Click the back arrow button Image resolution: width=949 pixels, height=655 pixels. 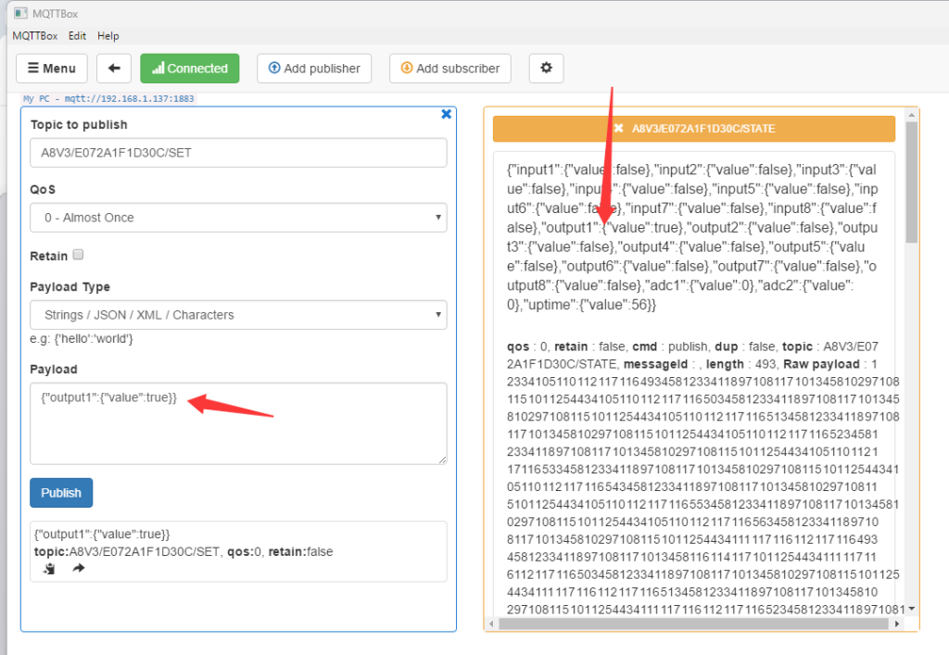[x=114, y=69]
